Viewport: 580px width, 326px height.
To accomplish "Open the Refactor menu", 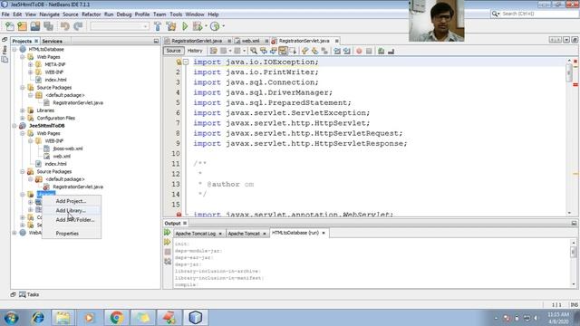I will point(91,14).
